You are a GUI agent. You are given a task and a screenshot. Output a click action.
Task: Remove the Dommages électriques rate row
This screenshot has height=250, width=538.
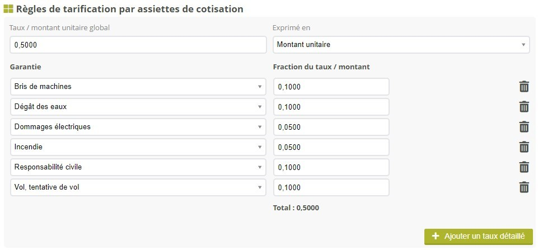pos(524,127)
